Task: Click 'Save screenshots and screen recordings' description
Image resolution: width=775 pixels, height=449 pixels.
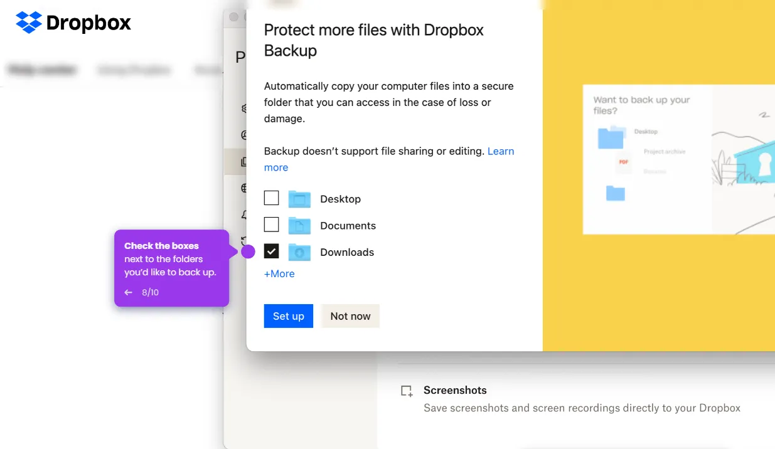Action: (582, 408)
